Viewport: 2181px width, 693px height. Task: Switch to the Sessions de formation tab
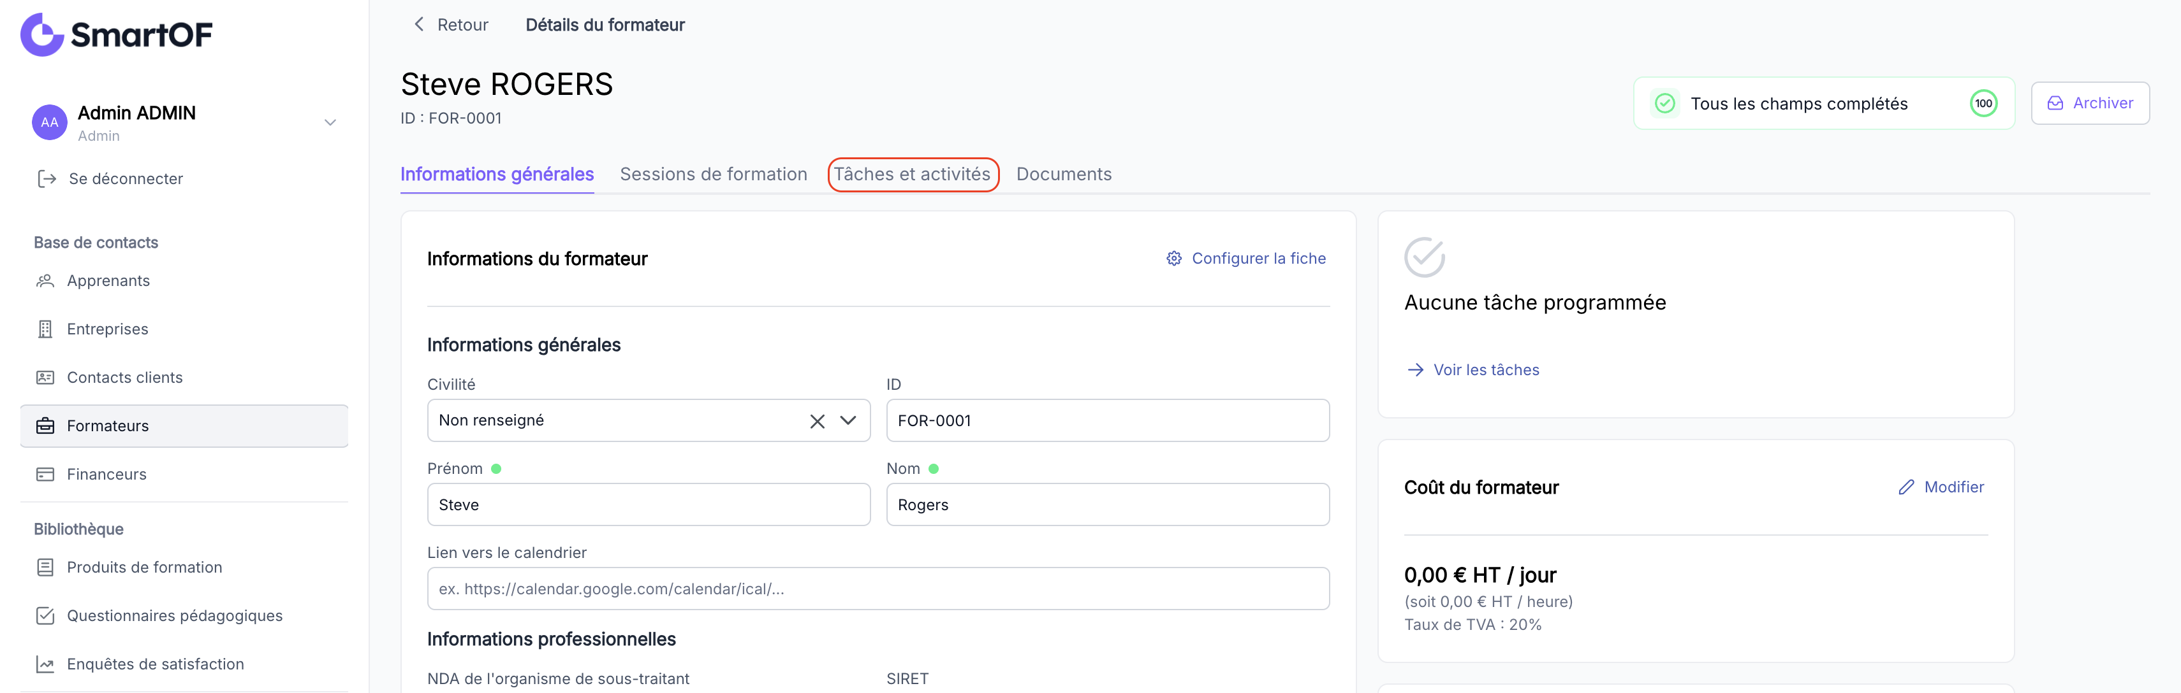pos(714,175)
